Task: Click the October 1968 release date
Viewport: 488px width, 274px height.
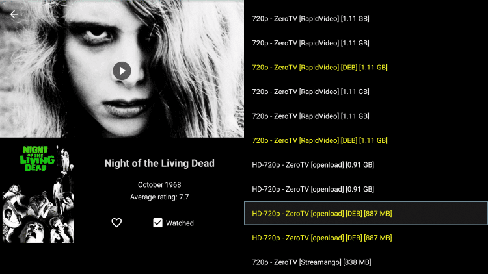Action: click(159, 185)
